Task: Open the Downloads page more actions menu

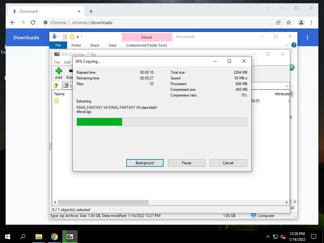Action: 308,37
